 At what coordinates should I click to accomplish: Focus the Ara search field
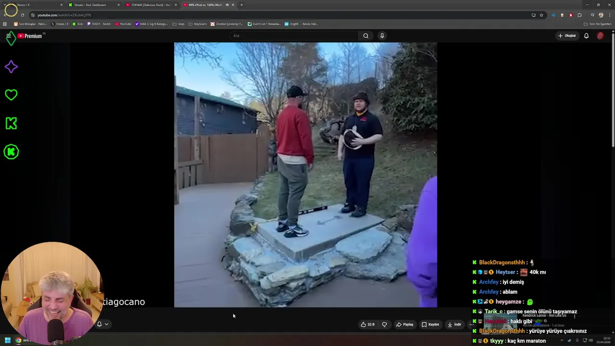tap(294, 36)
